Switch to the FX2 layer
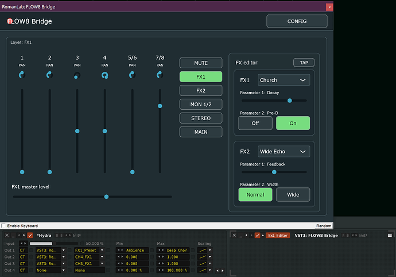Screen dimensions: 396x277 click(201, 90)
